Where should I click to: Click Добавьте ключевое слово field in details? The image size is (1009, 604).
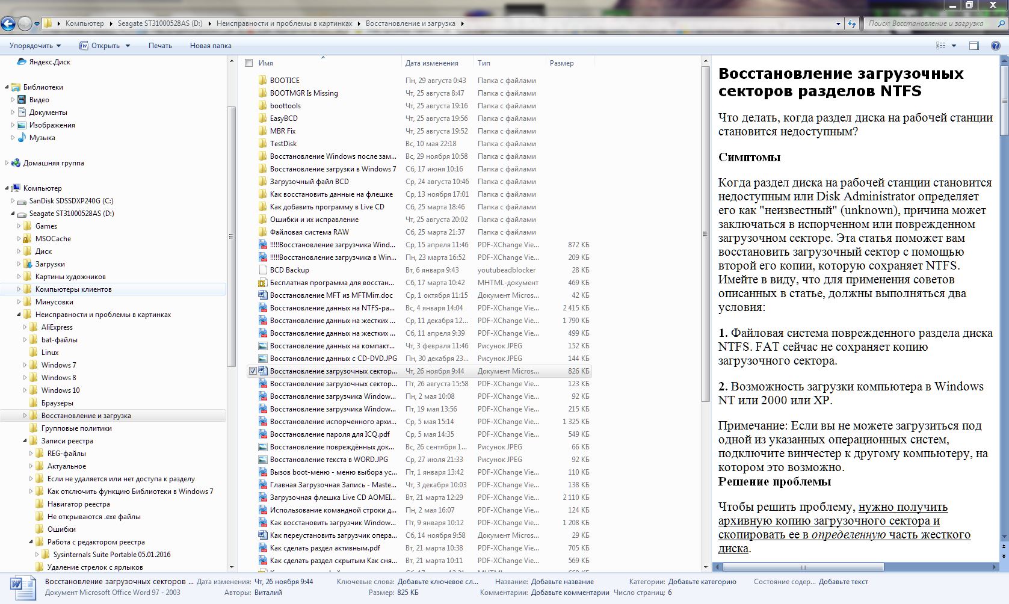[x=438, y=582]
